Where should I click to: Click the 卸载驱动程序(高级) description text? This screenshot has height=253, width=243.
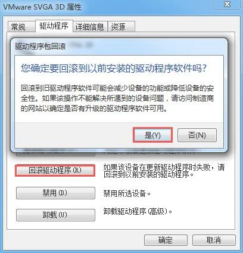[138, 211]
